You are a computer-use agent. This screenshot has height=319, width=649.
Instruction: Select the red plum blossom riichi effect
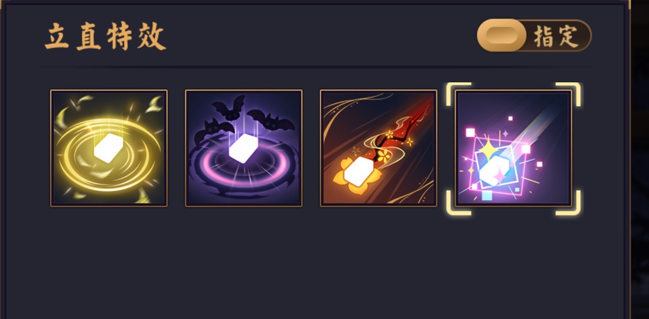(379, 148)
